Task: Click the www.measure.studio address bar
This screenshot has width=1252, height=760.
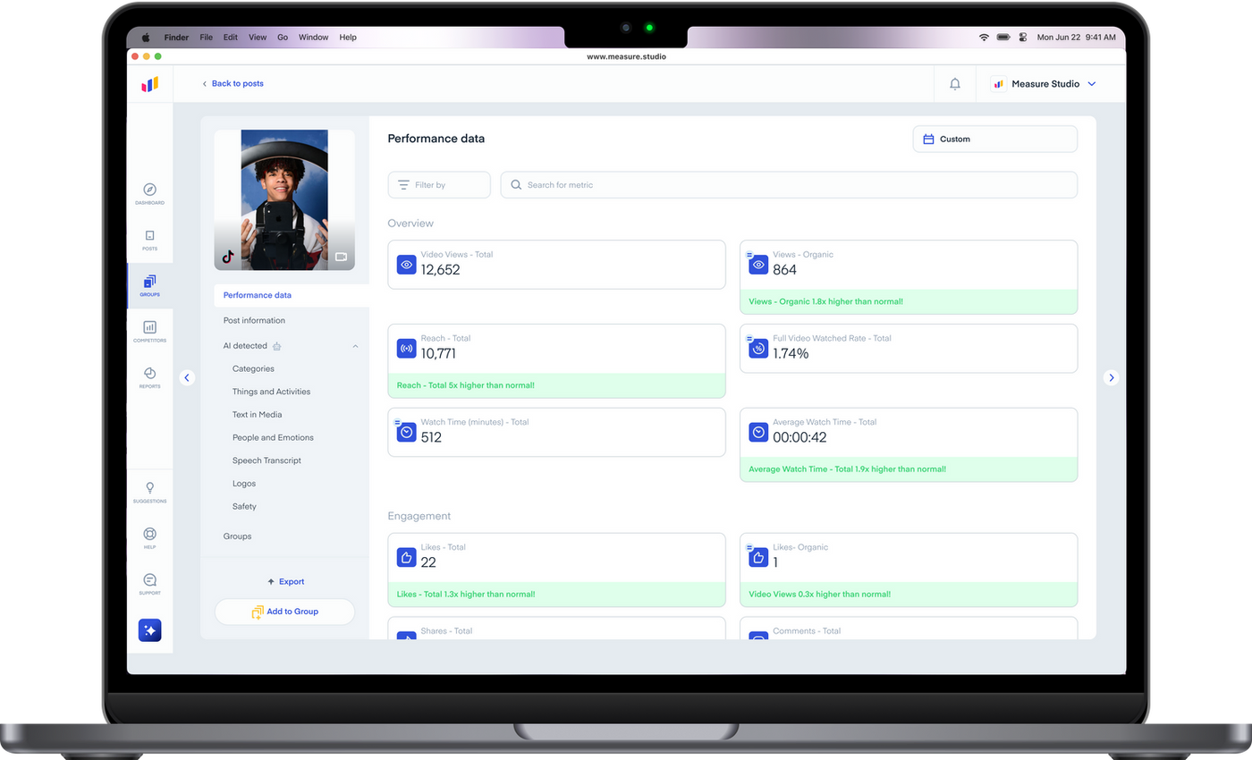Action: click(626, 56)
